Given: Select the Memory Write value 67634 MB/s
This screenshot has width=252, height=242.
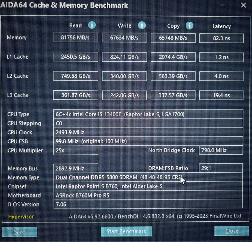Looking at the screenshot, I should tap(124, 38).
